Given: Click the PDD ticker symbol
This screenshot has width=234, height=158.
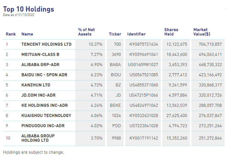Looking at the screenshot, I should click(x=116, y=126).
